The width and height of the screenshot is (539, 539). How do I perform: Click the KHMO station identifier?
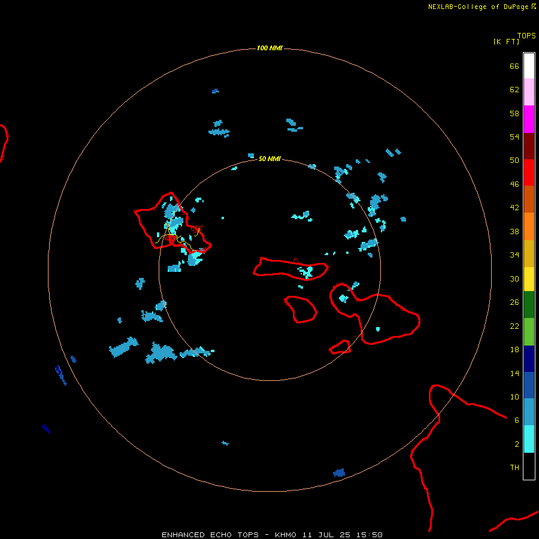point(285,535)
